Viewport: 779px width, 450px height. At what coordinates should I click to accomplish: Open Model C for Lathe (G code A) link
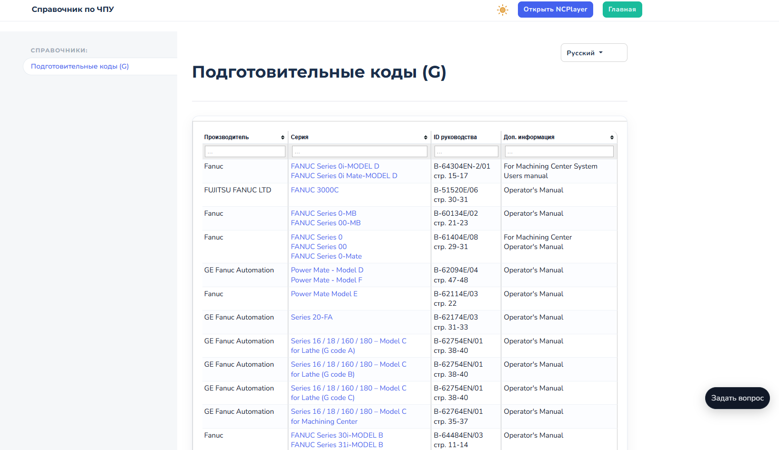coord(349,346)
